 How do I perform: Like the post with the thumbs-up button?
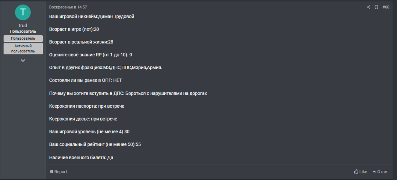pyautogui.click(x=361, y=172)
